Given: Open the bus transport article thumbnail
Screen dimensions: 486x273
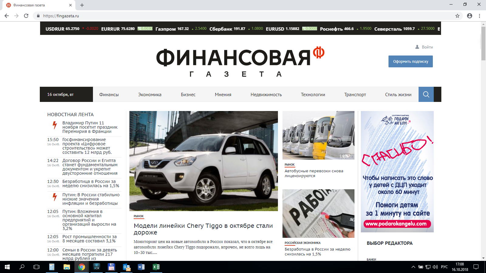Looking at the screenshot, I should point(318,135).
